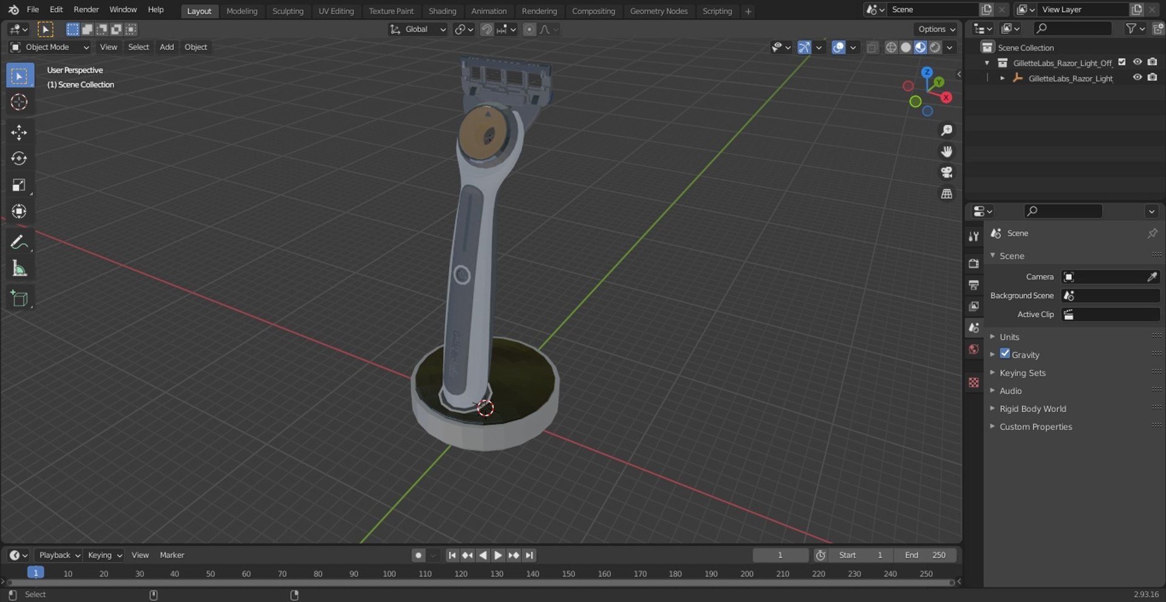The image size is (1166, 602).
Task: Expand GilletteLabs_Razor_Light object tree
Action: point(1002,78)
